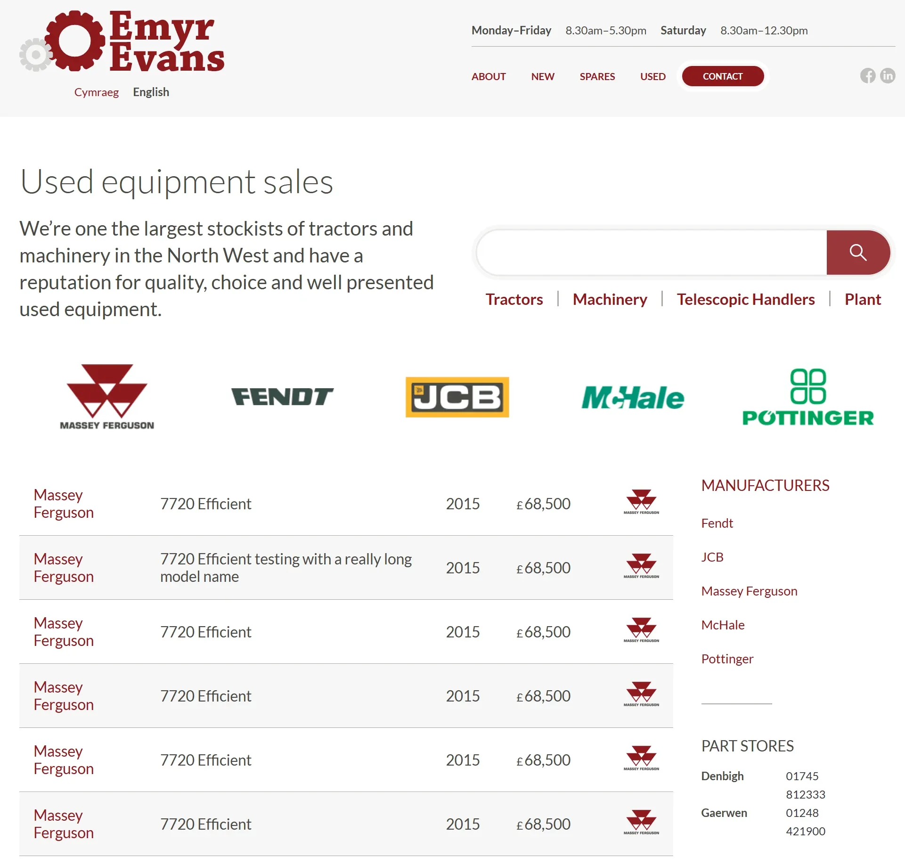Select the Fendt manufacturer logo
This screenshot has width=905, height=865.
click(x=282, y=396)
